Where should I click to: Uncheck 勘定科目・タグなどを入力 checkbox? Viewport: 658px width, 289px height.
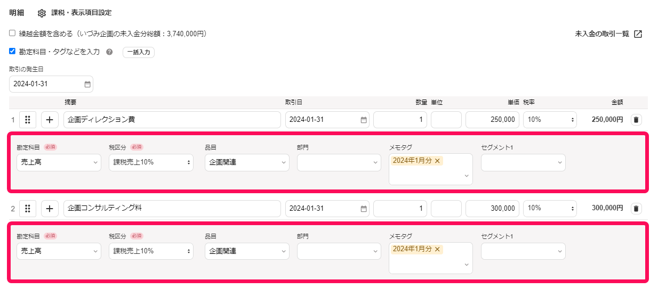(x=12, y=52)
